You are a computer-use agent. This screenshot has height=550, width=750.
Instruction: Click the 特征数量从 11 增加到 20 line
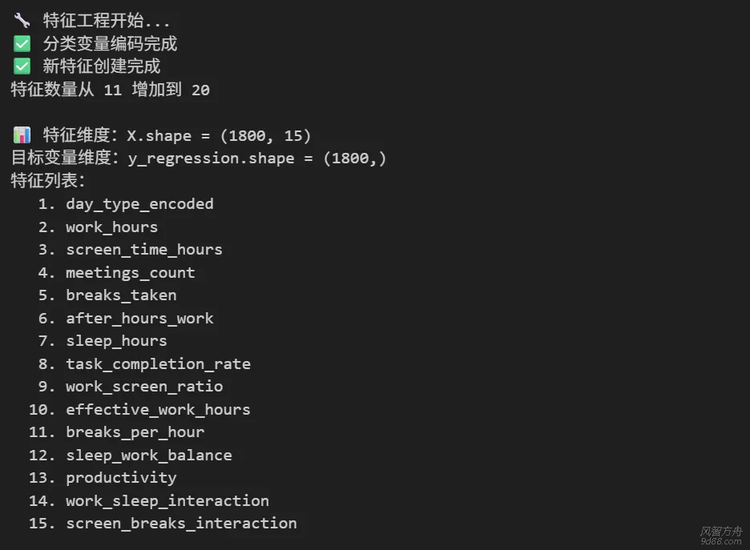point(110,90)
